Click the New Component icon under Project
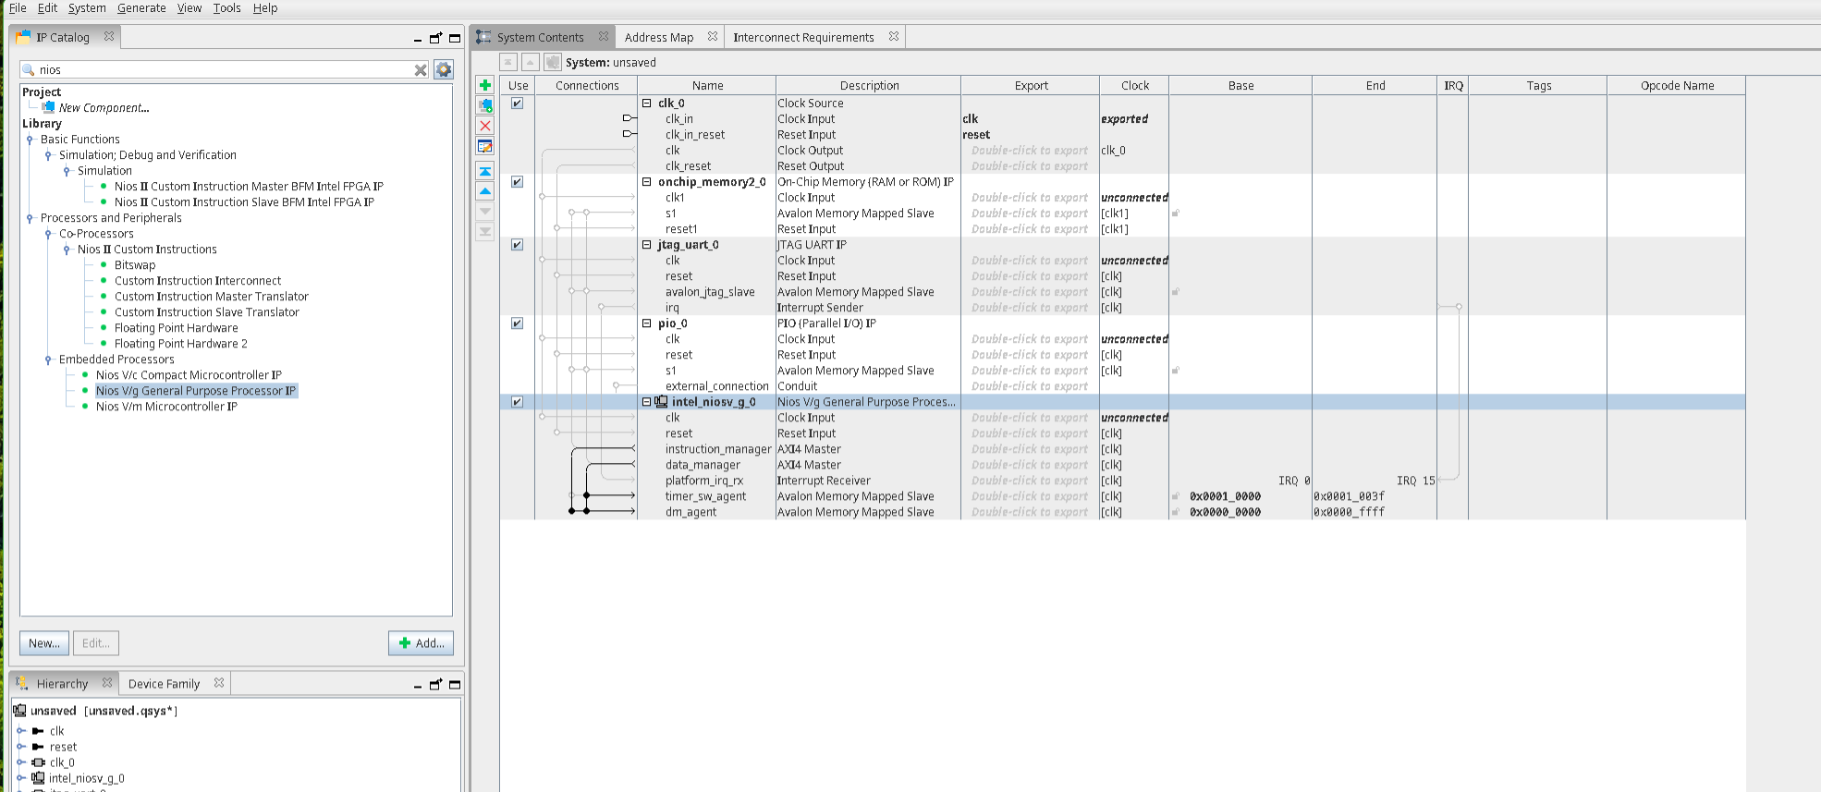This screenshot has height=792, width=1821. tap(49, 107)
